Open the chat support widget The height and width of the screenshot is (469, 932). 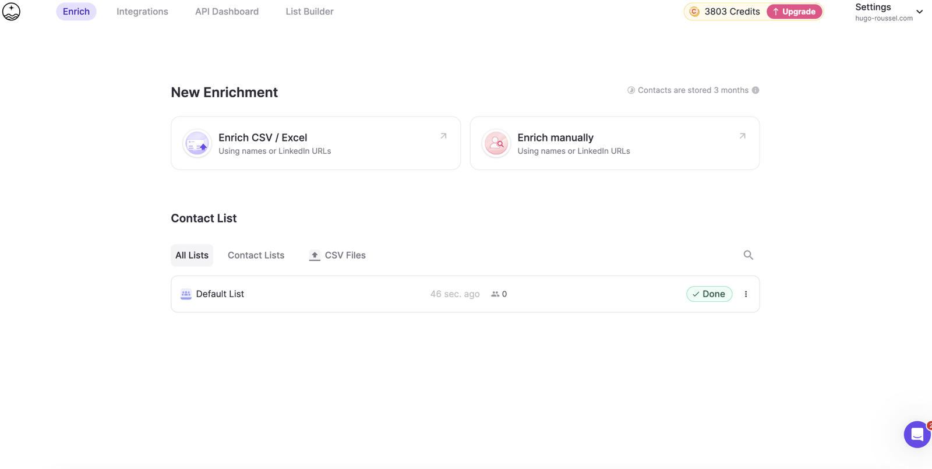tap(917, 435)
